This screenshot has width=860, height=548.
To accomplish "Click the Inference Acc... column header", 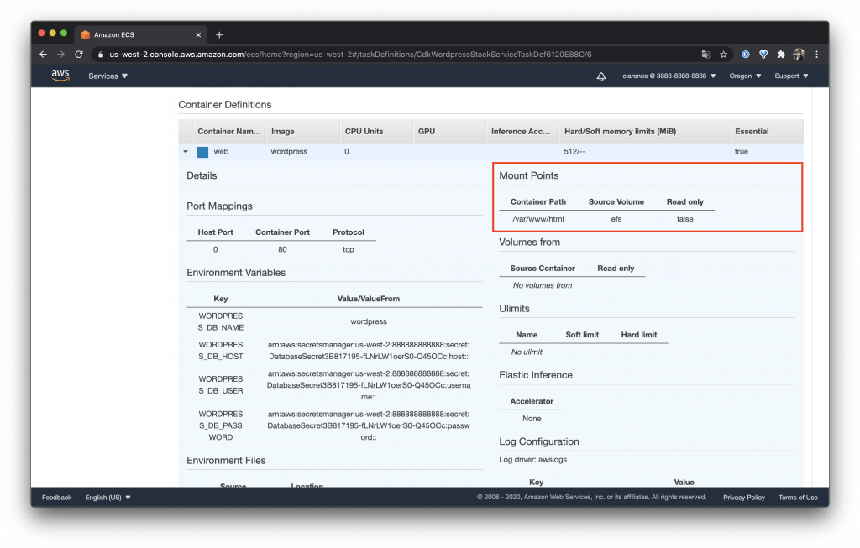I will pos(522,132).
